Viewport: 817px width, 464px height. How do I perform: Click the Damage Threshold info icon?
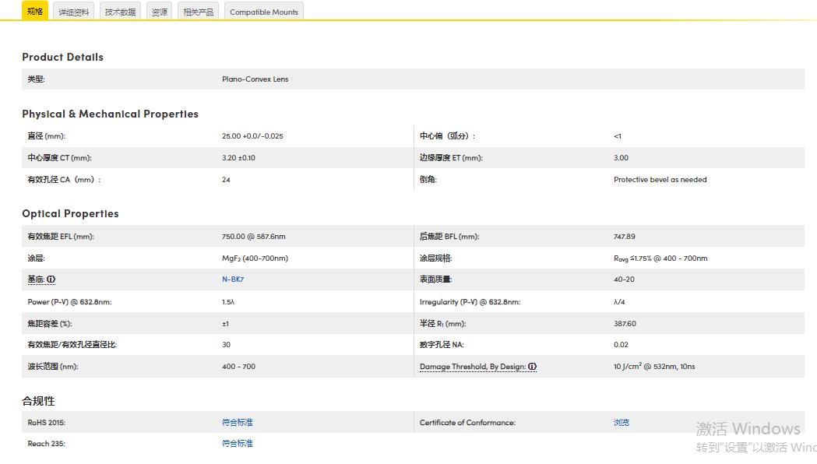click(x=533, y=367)
